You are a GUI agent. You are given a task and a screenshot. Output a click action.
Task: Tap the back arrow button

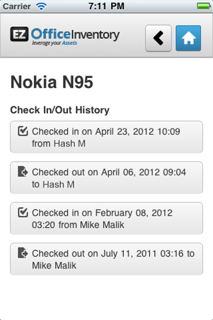[158, 38]
